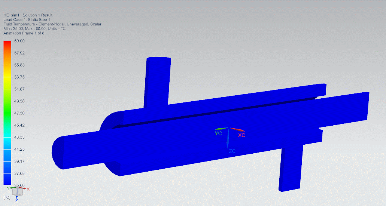Screen dimensions: 386x206
Task: Select the blue legend band near 37.08
Action: point(7,179)
